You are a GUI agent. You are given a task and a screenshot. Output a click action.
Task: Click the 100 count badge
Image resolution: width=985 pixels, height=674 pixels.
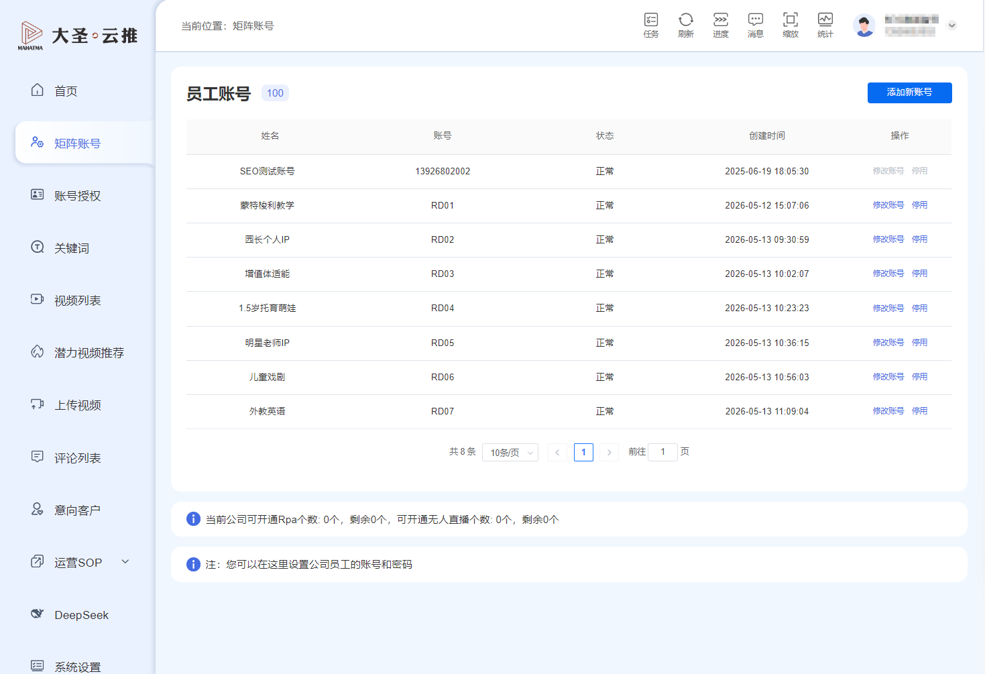coord(275,93)
